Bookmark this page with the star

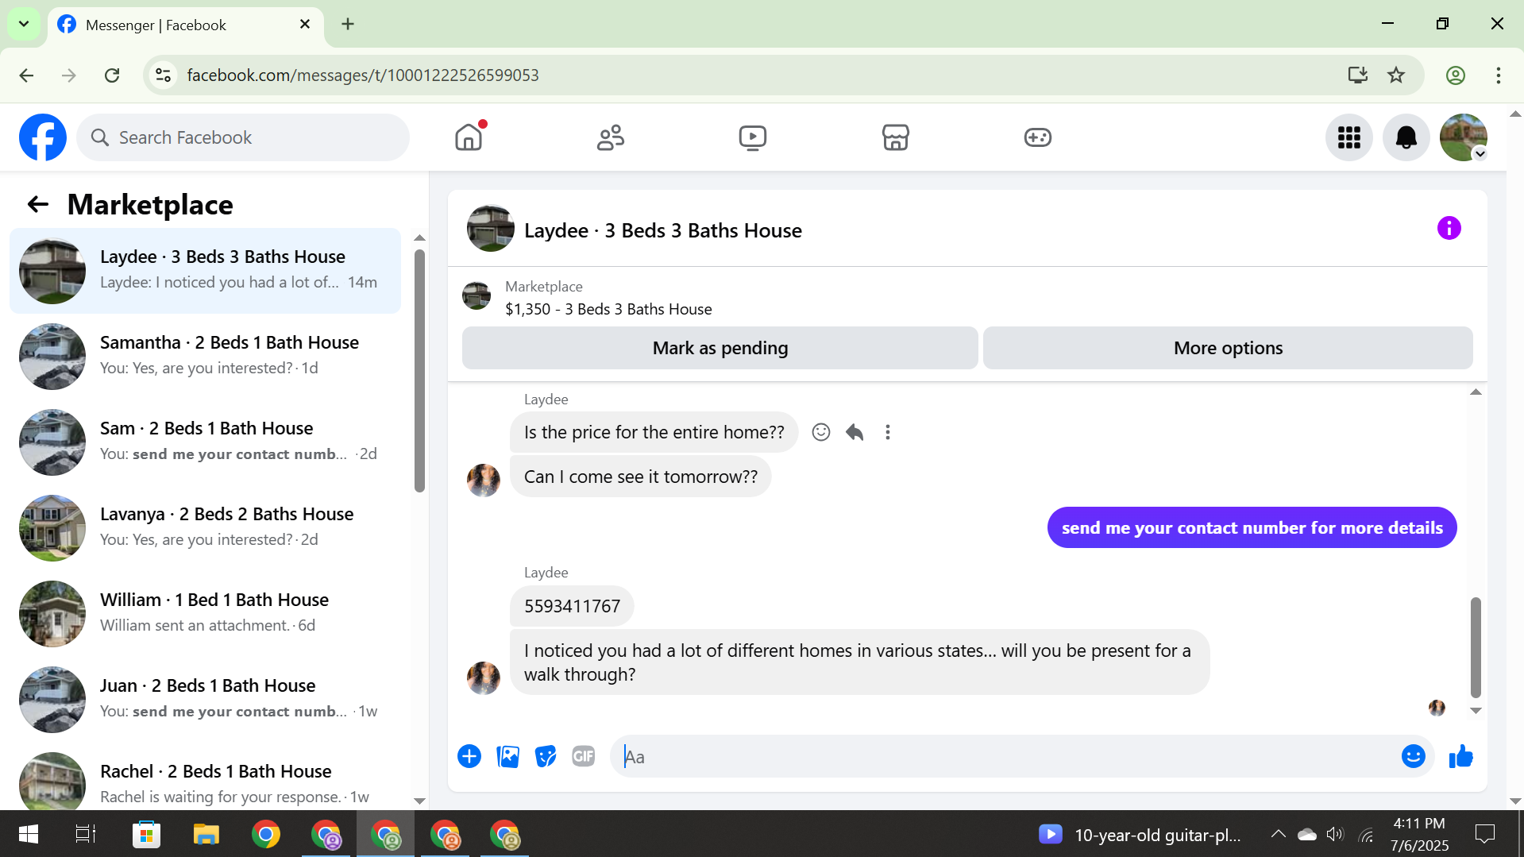[1396, 75]
